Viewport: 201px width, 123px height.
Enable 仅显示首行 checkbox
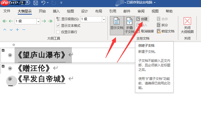pos(58,32)
